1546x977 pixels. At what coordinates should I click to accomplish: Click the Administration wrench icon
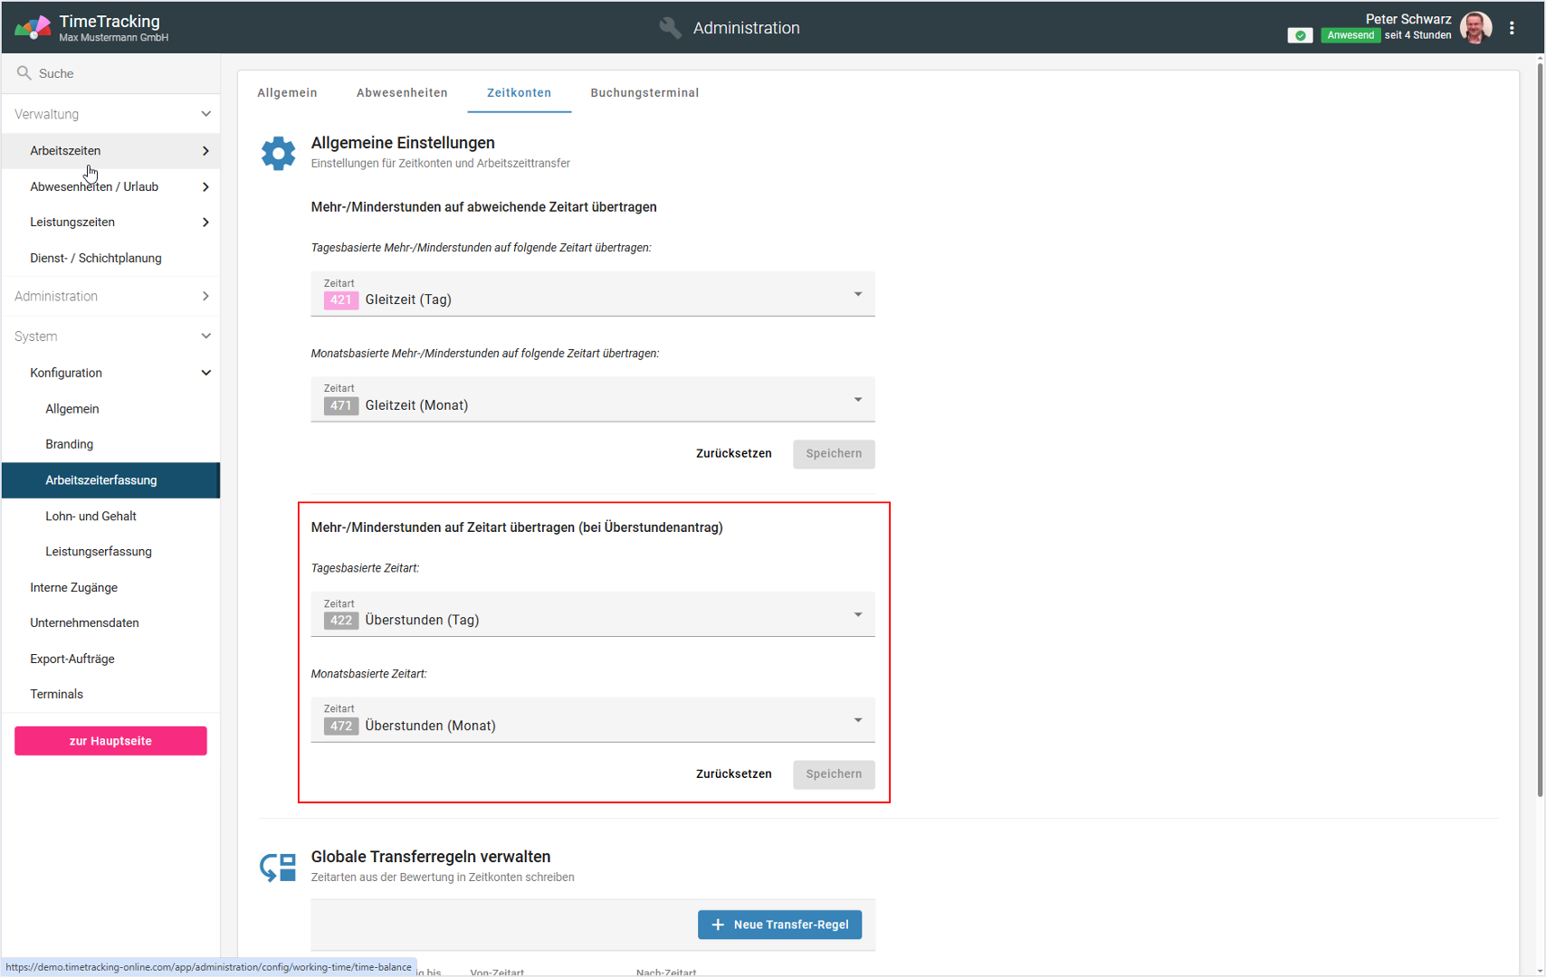[670, 28]
